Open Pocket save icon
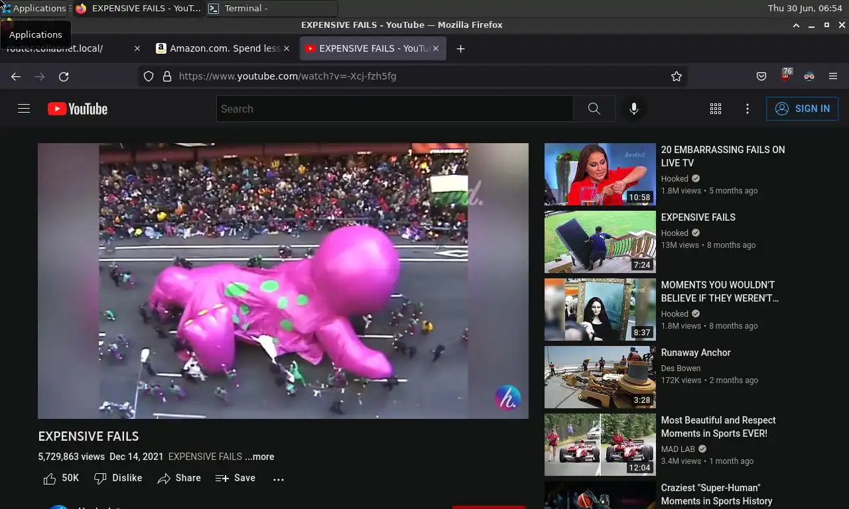The width and height of the screenshot is (849, 509). pyautogui.click(x=761, y=76)
